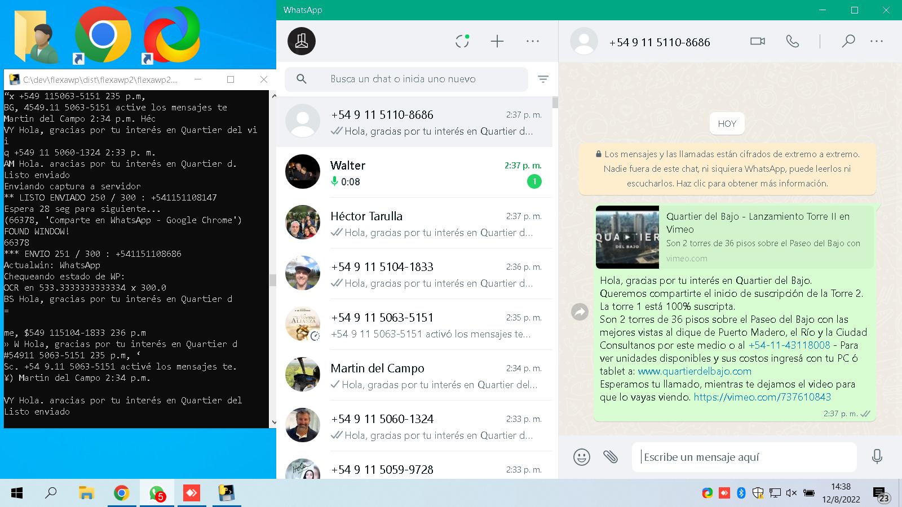Open the emoji picker

click(x=582, y=457)
